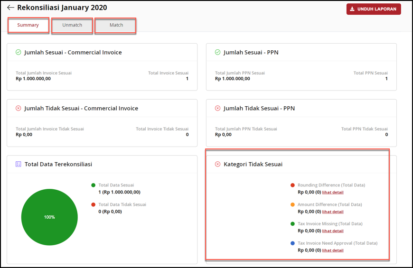Switch to the Summary tab
This screenshot has width=413, height=268.
28,25
